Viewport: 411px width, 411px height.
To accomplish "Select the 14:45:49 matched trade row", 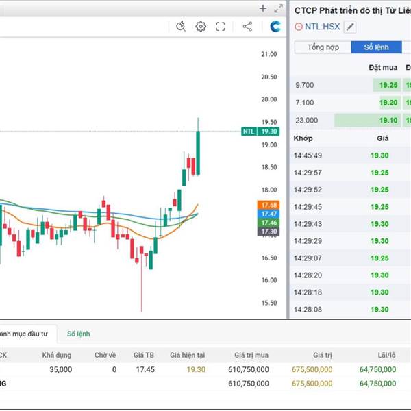I will coord(349,155).
